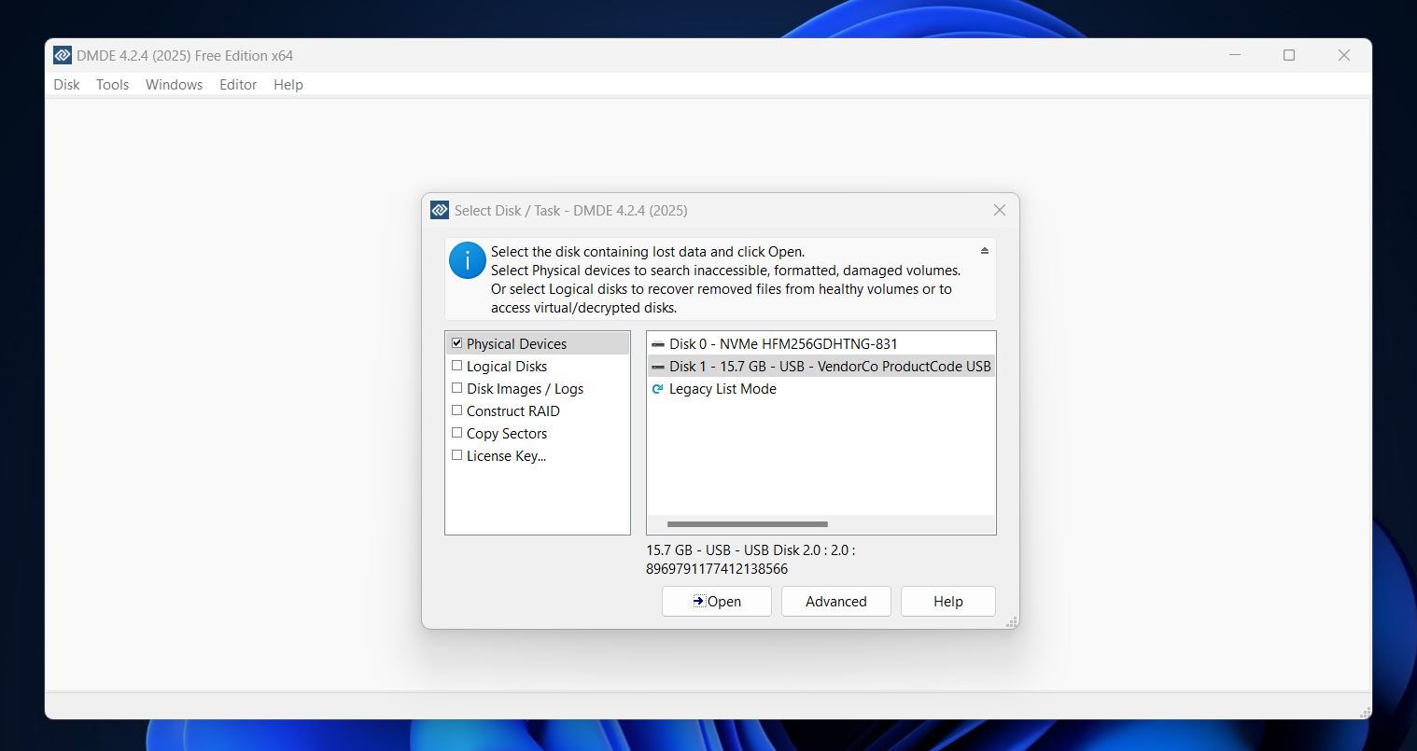The height and width of the screenshot is (751, 1417).
Task: Click the dialog resize grip corner
Action: [x=1011, y=621]
